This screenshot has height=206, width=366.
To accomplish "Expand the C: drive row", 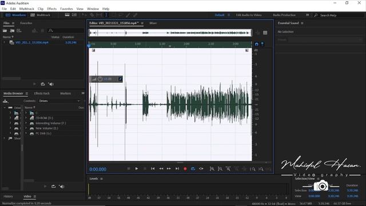I will pos(26,113).
